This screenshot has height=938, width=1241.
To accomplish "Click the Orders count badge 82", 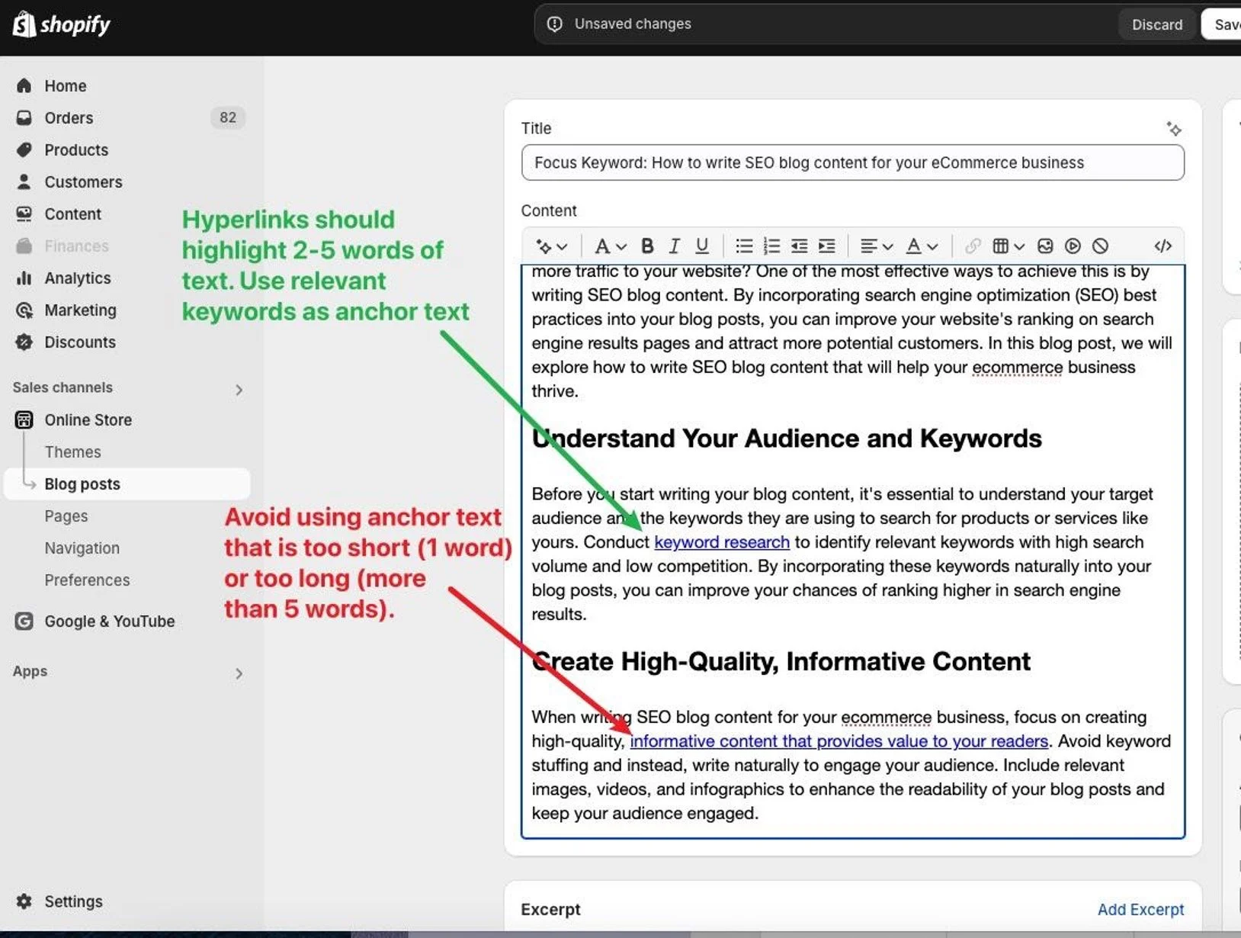I will tap(228, 117).
